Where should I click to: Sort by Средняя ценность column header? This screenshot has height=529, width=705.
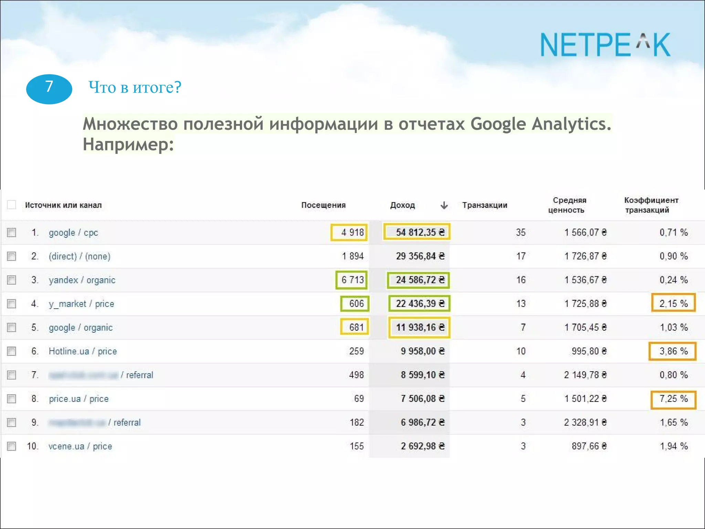(568, 205)
